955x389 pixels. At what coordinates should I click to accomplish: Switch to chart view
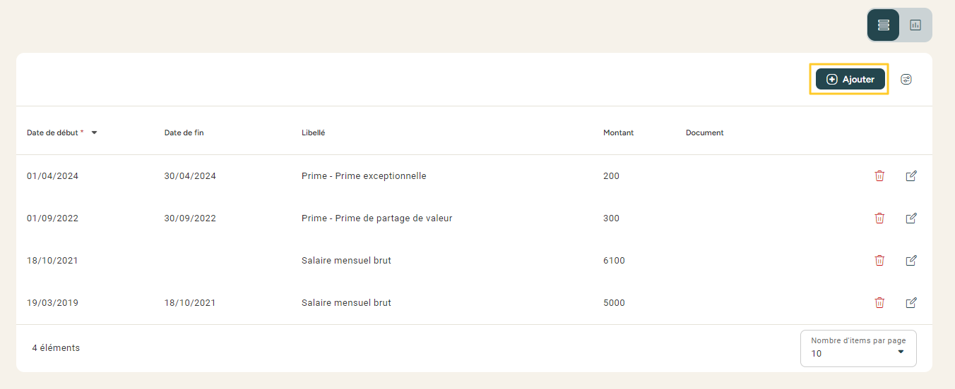915,25
